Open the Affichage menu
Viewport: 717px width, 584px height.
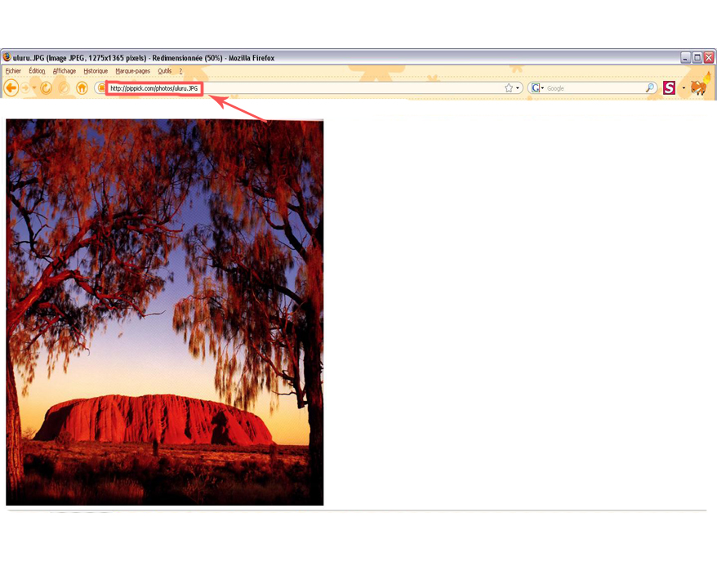coord(65,71)
